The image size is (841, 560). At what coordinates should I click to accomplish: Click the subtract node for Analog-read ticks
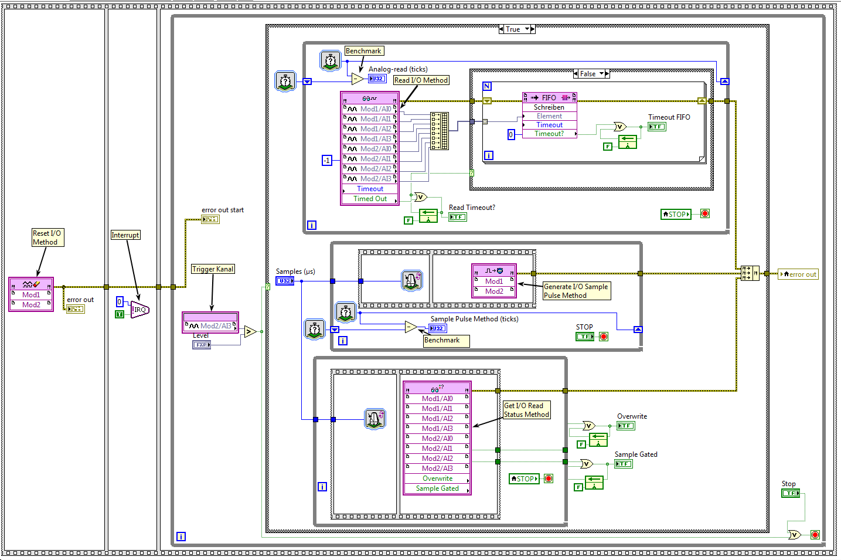(357, 79)
